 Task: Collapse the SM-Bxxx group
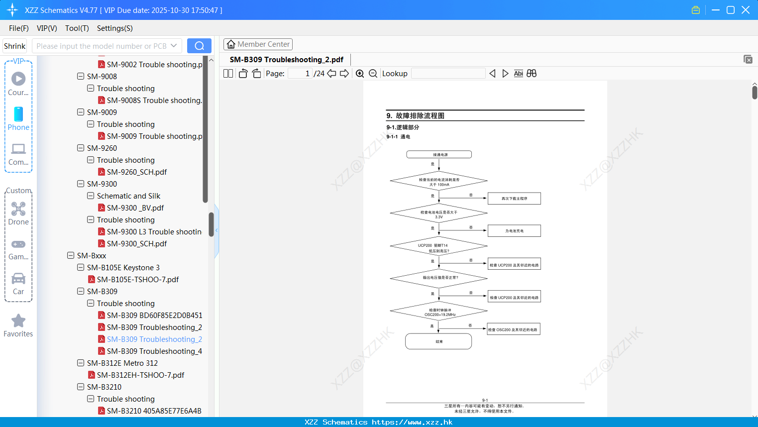click(71, 255)
